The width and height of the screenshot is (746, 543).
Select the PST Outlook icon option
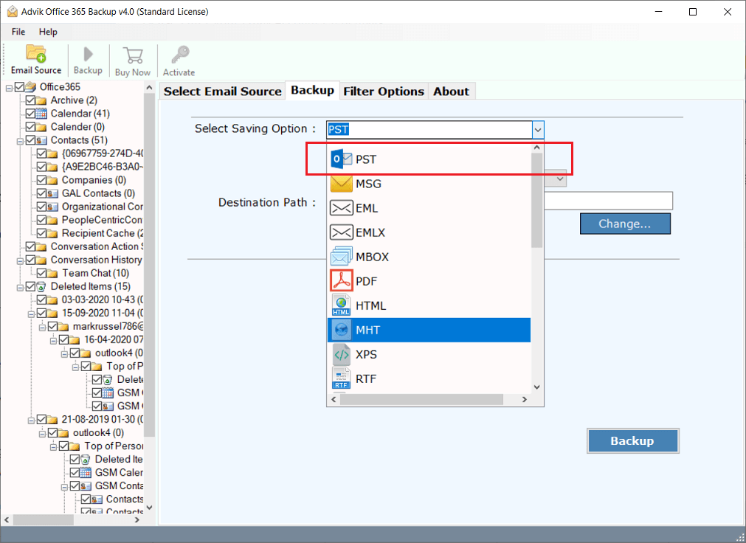pos(341,159)
